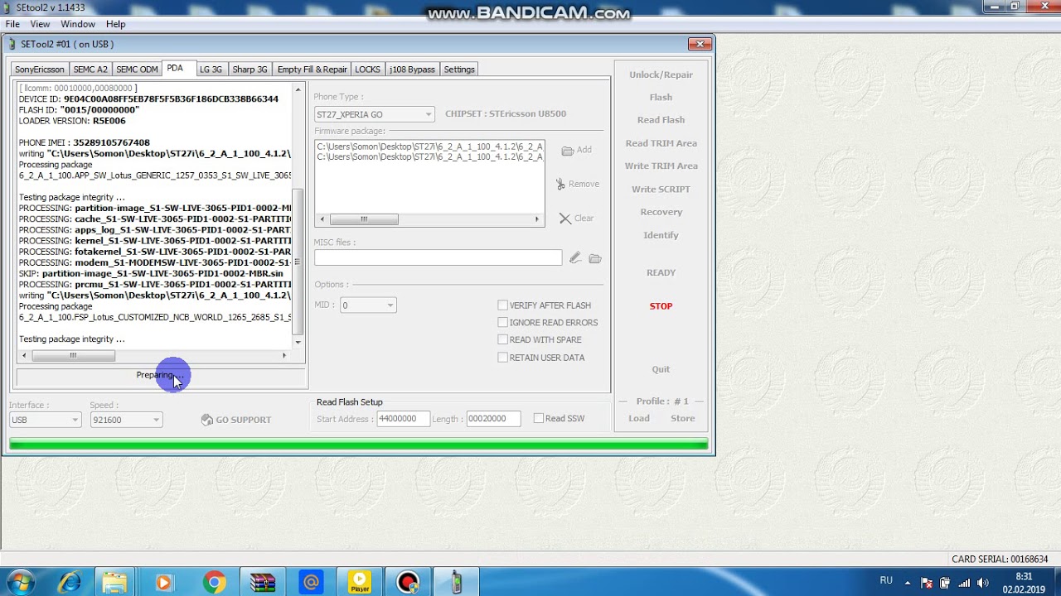Switch to Empty Fill & Repair tab
This screenshot has height=596, width=1061.
[x=312, y=70]
